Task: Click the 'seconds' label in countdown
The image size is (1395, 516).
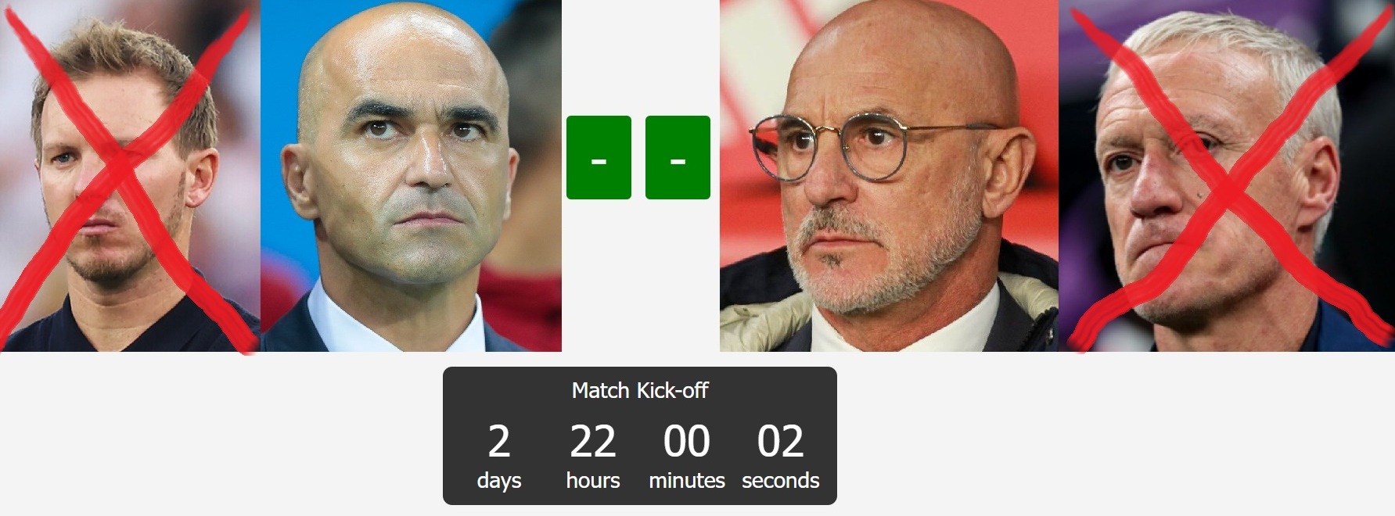Action: [781, 480]
